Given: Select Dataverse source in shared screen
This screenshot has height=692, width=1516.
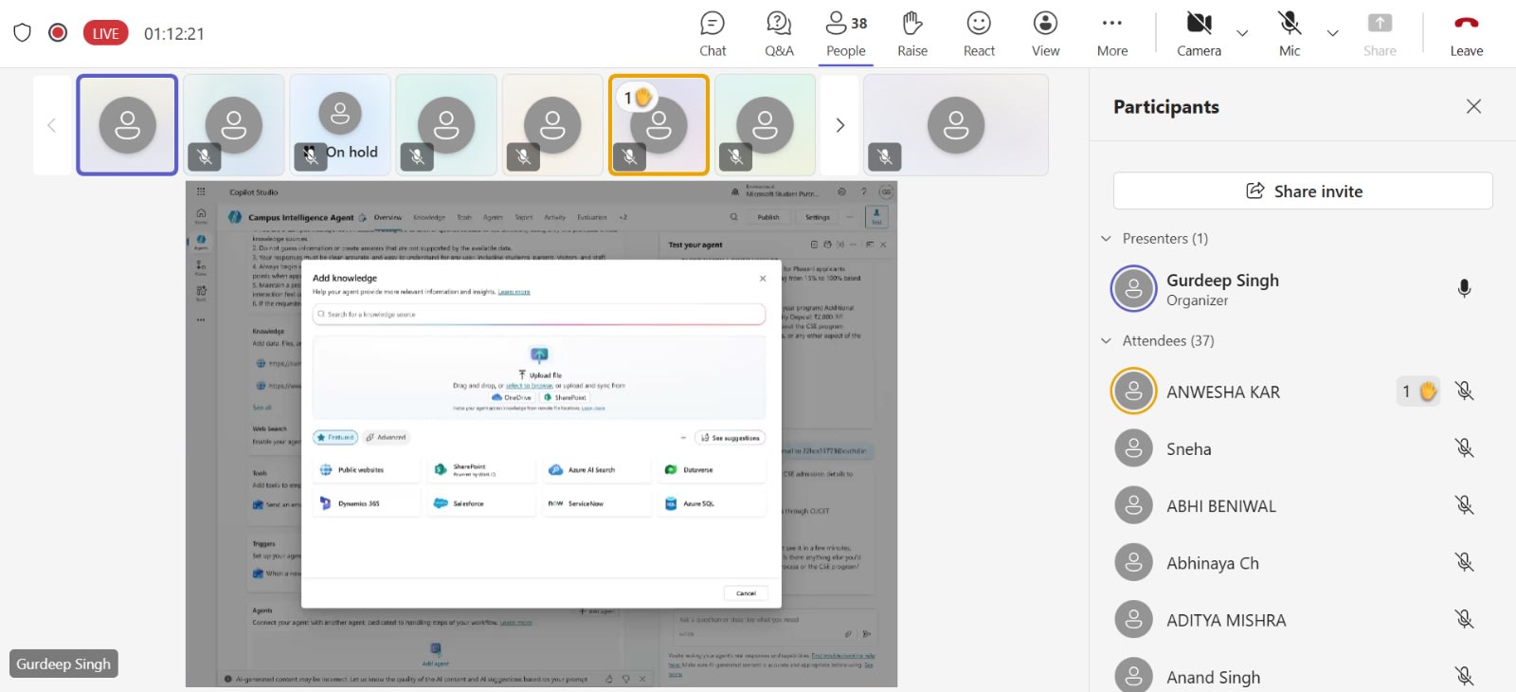Looking at the screenshot, I should click(x=712, y=469).
